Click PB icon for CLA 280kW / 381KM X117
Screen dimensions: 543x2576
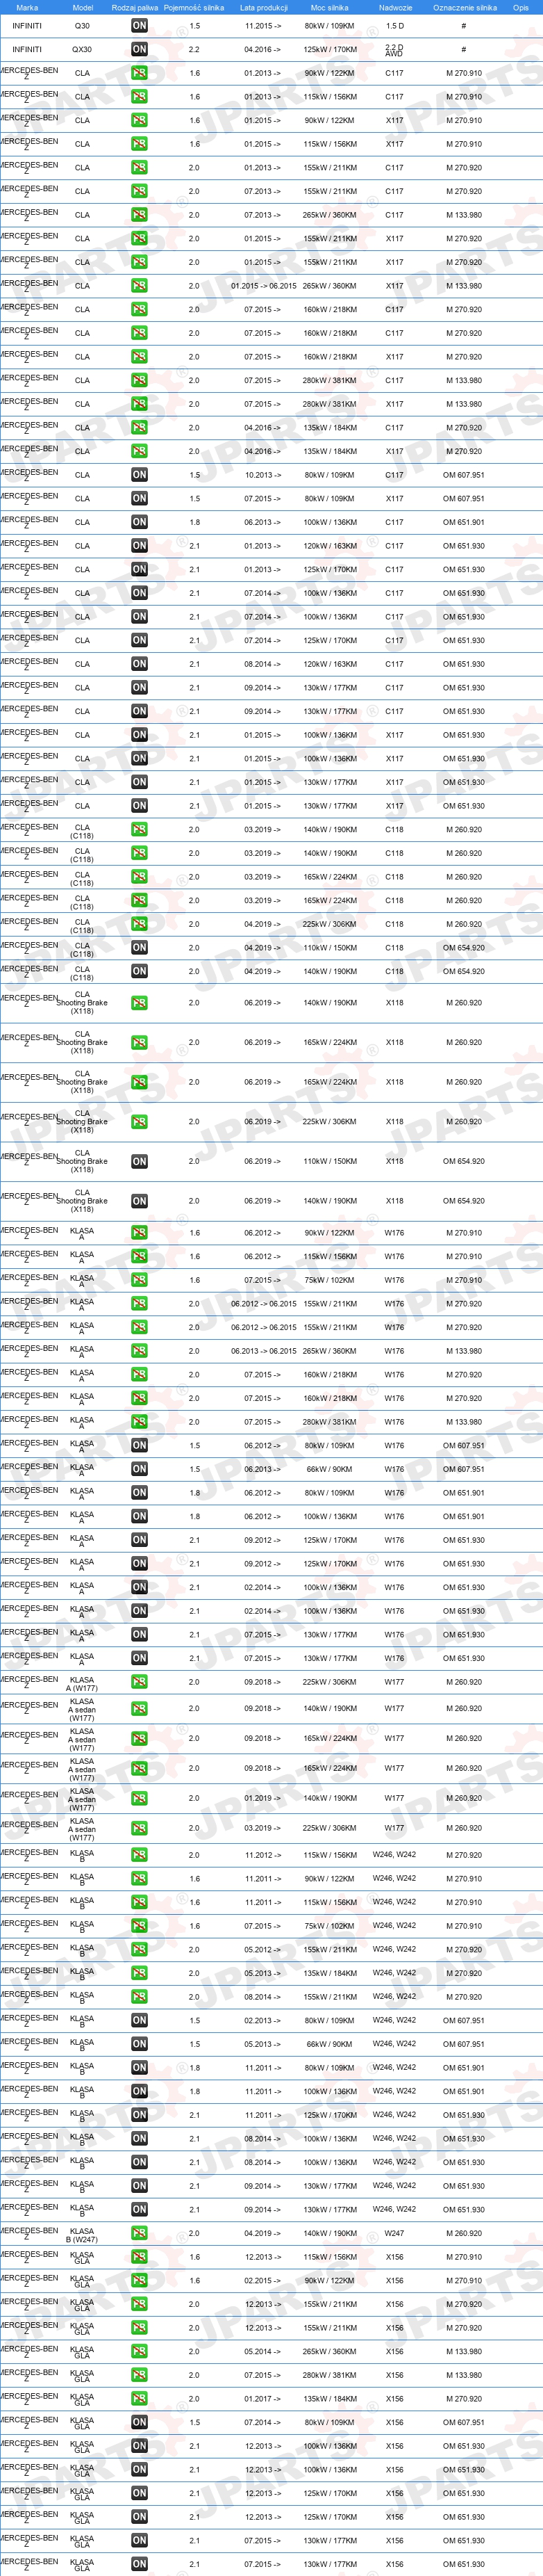tap(139, 404)
